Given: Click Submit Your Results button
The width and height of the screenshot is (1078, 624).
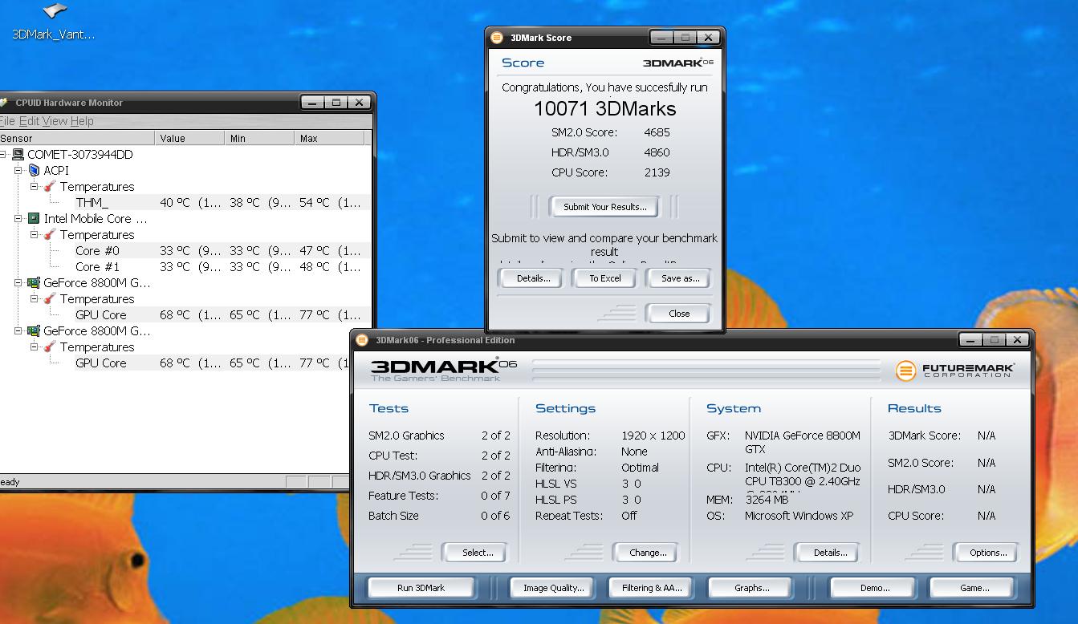Looking at the screenshot, I should coord(604,207).
